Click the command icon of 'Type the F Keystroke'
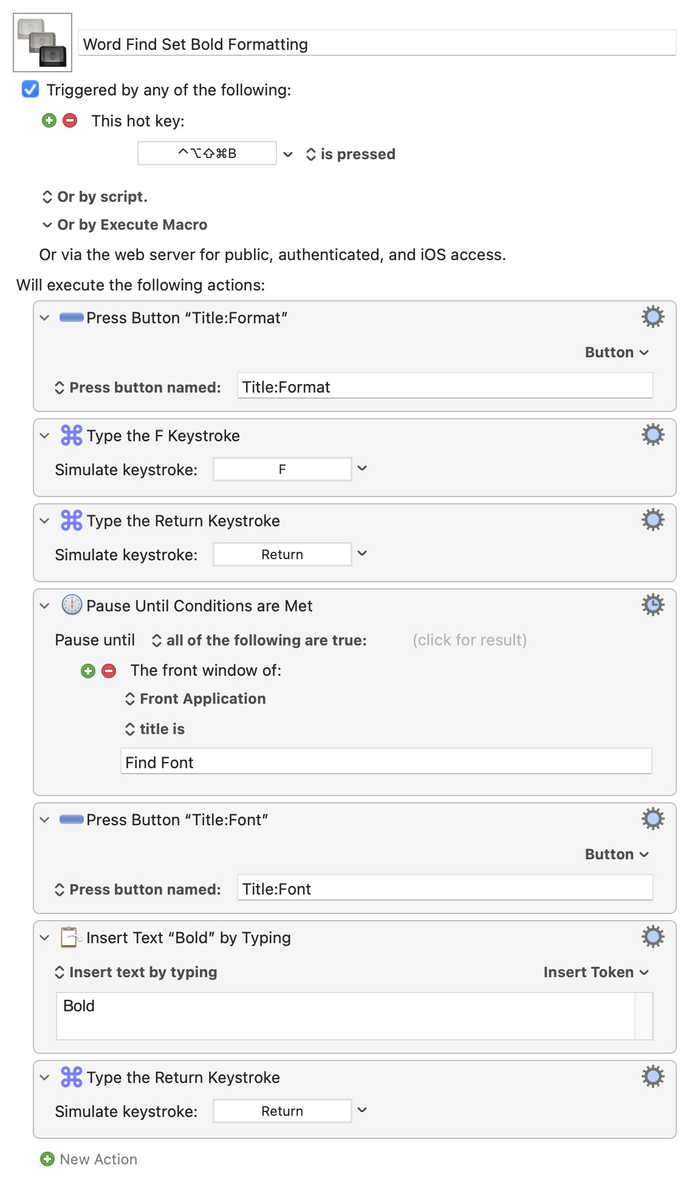 [72, 435]
